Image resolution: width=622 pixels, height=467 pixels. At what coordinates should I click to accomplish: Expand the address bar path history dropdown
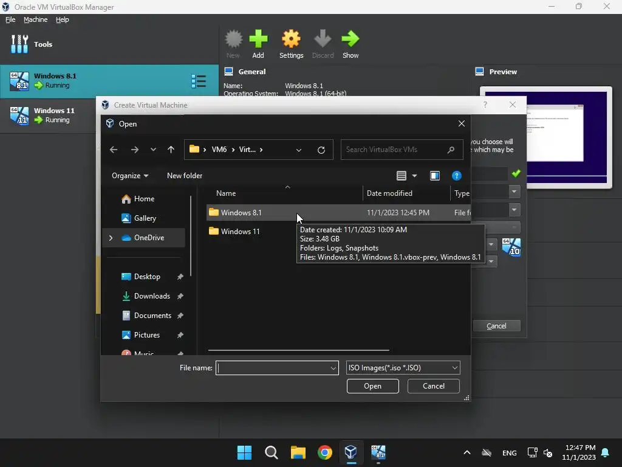(x=299, y=150)
